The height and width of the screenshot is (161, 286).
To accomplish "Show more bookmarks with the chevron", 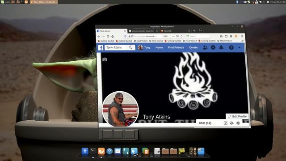I will (242, 41).
